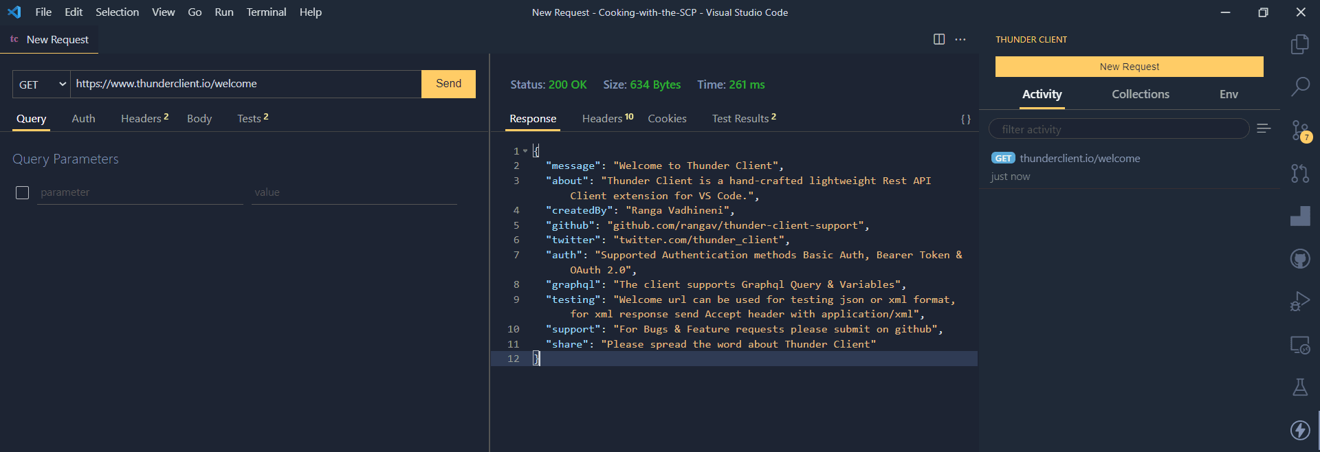Click the parameter value input field

point(354,192)
